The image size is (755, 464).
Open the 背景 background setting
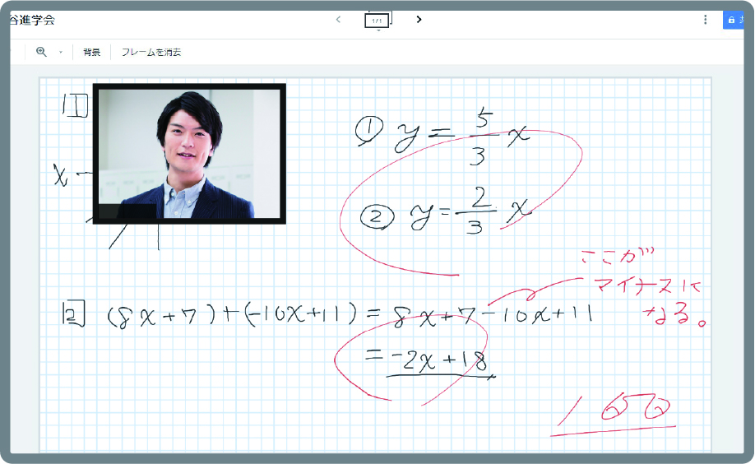pos(91,52)
